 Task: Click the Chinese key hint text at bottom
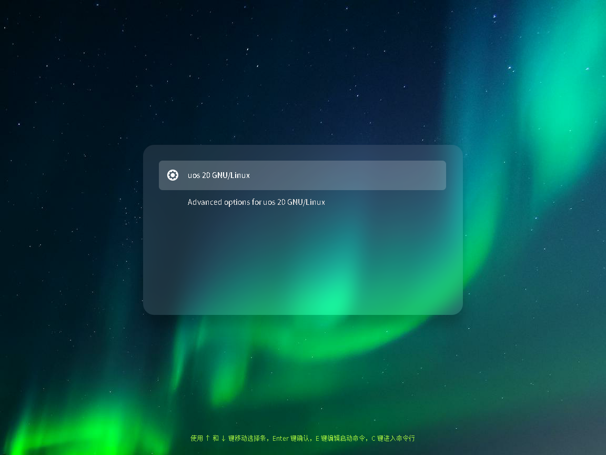coord(302,438)
